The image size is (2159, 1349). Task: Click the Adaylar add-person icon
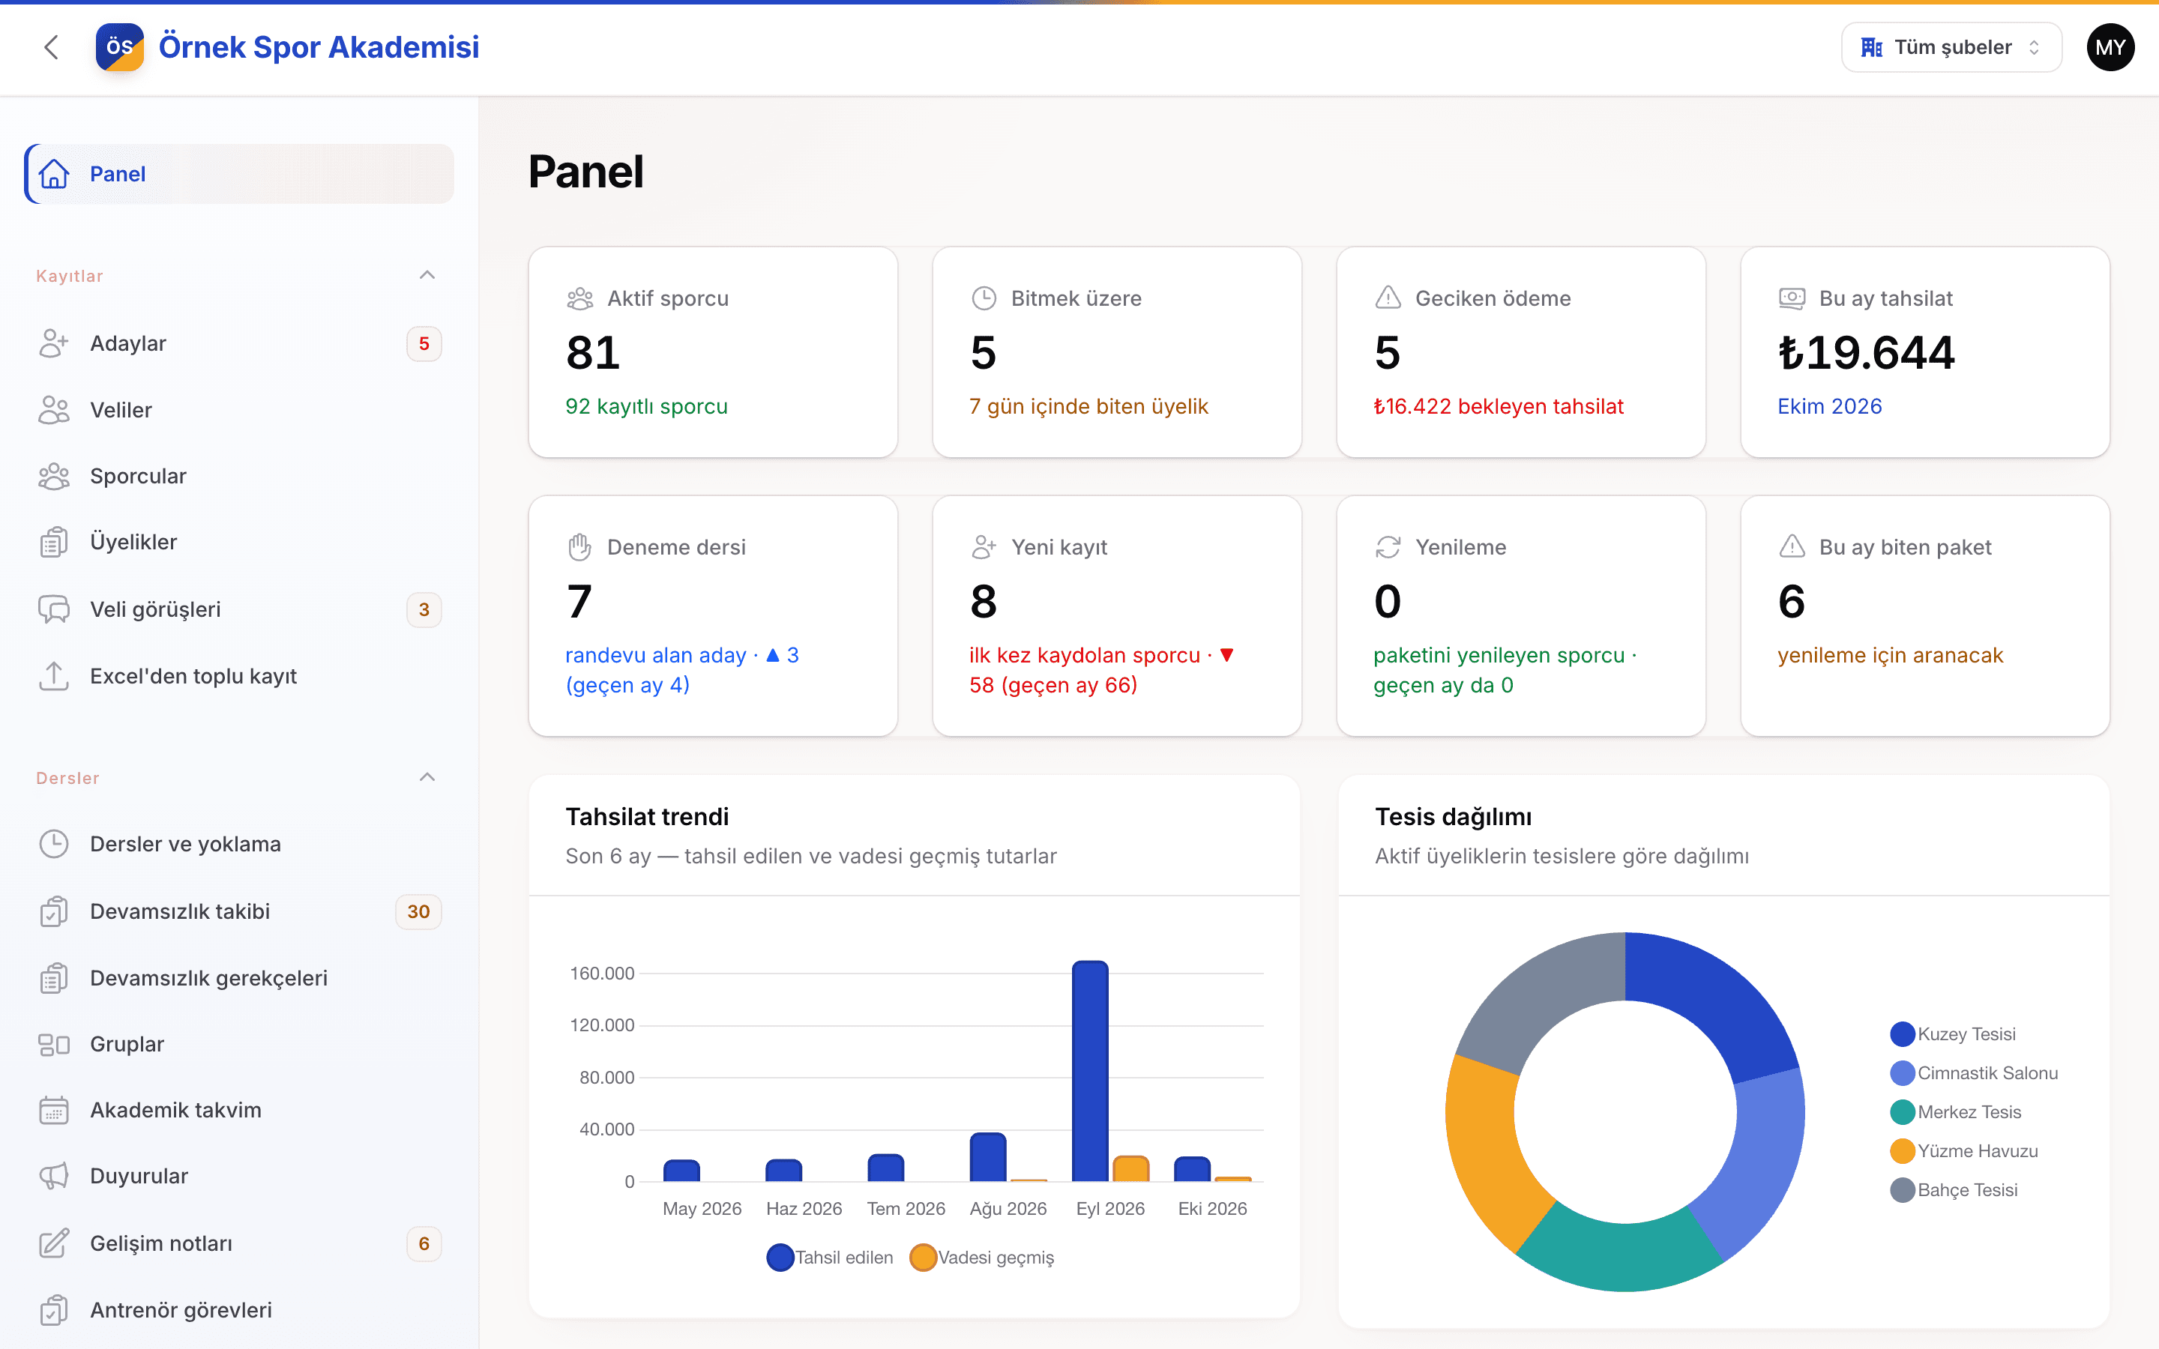(55, 343)
